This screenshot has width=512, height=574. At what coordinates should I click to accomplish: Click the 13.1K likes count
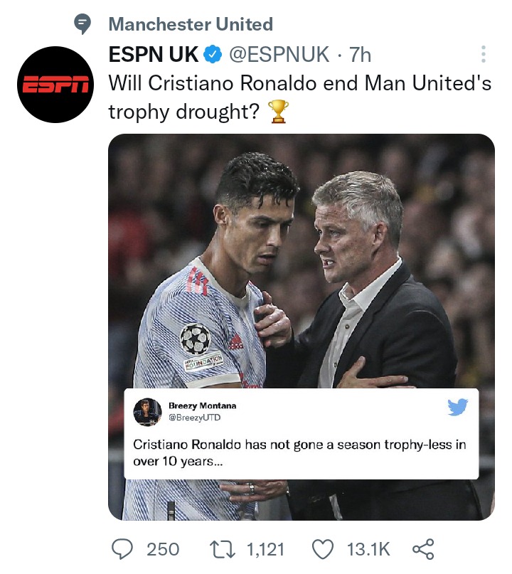point(368,550)
